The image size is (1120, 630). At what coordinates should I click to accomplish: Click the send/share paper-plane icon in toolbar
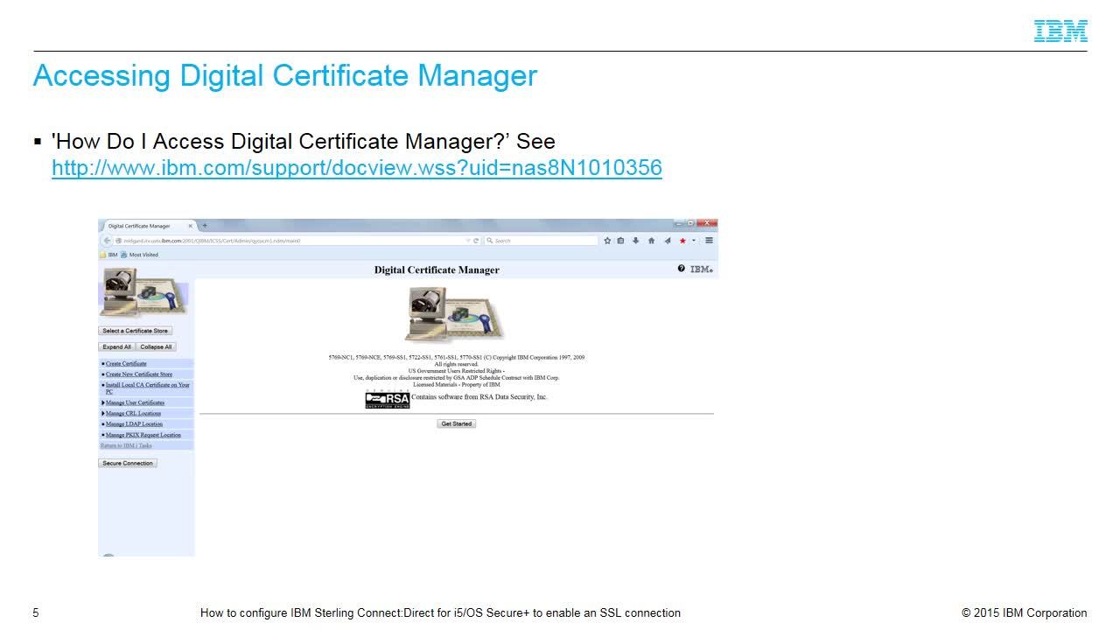pyautogui.click(x=667, y=241)
